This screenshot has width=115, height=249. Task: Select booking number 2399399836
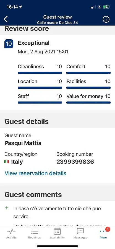(75, 162)
